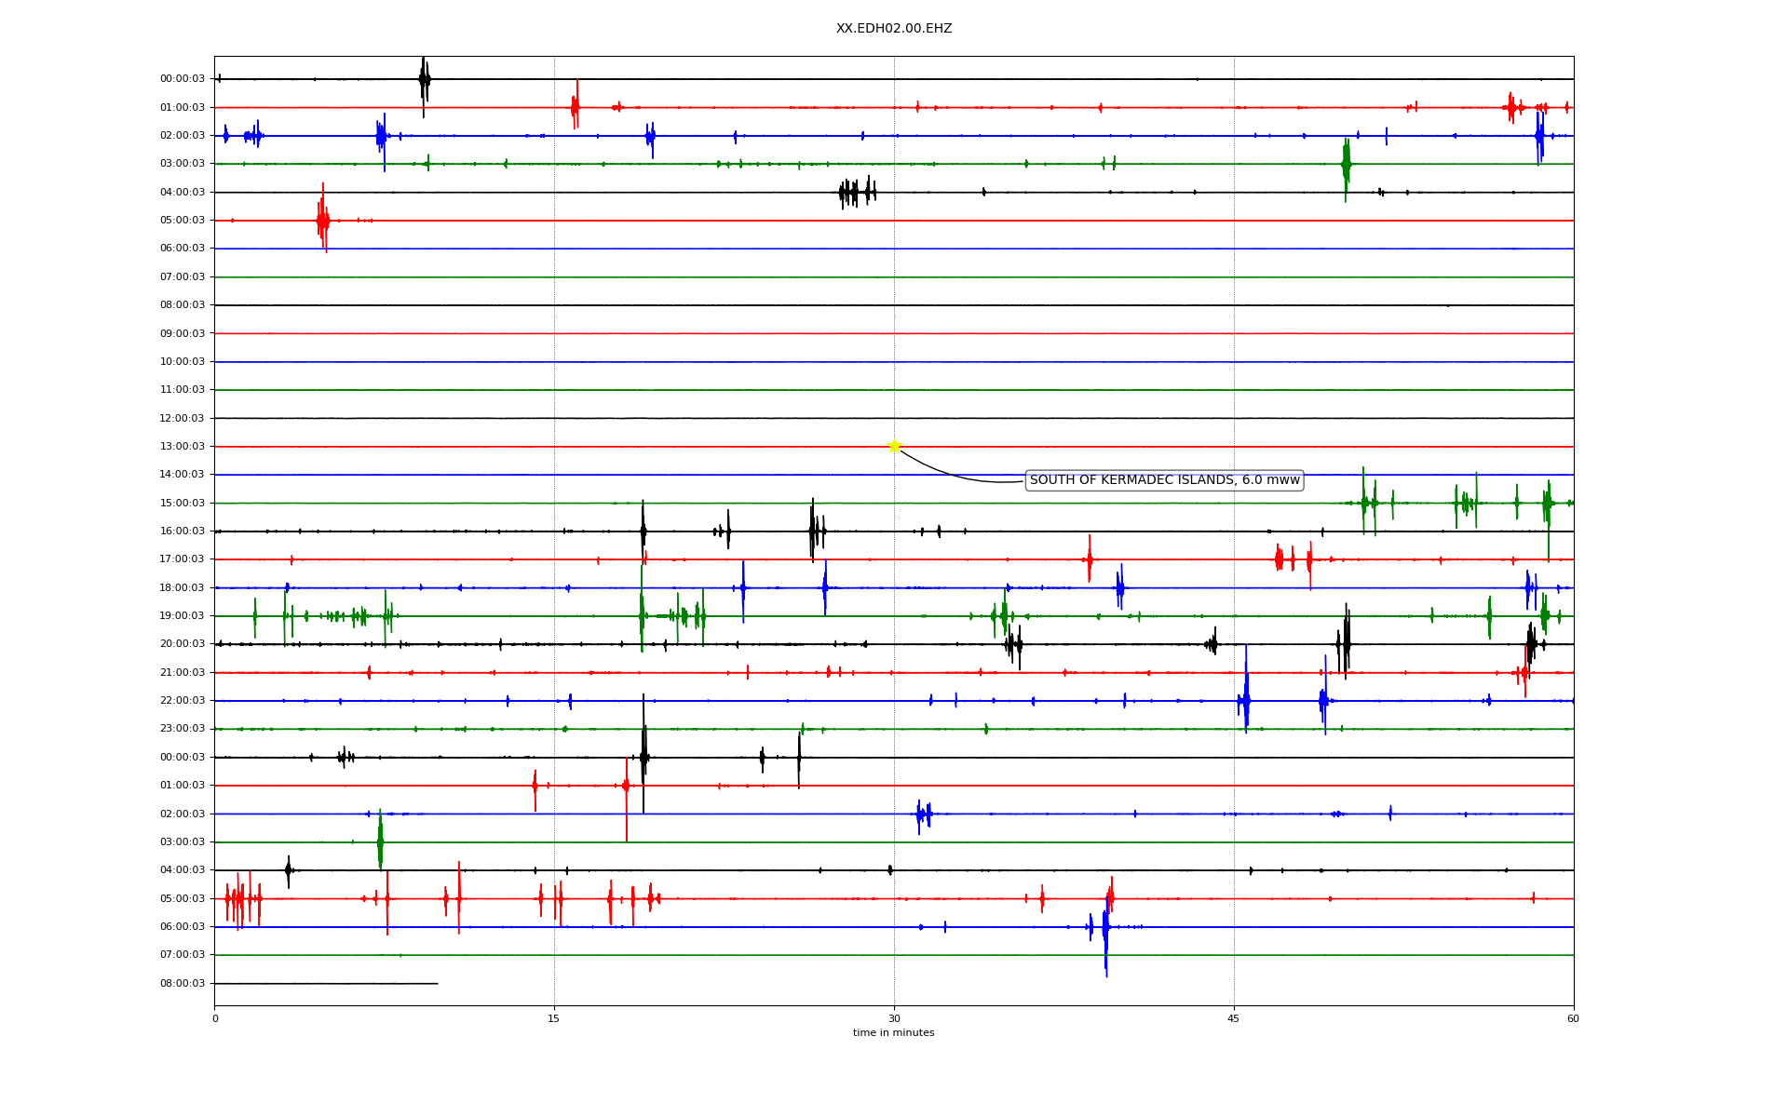Click the plot title XX.EDH02.00.EHZ

pyautogui.click(x=893, y=29)
